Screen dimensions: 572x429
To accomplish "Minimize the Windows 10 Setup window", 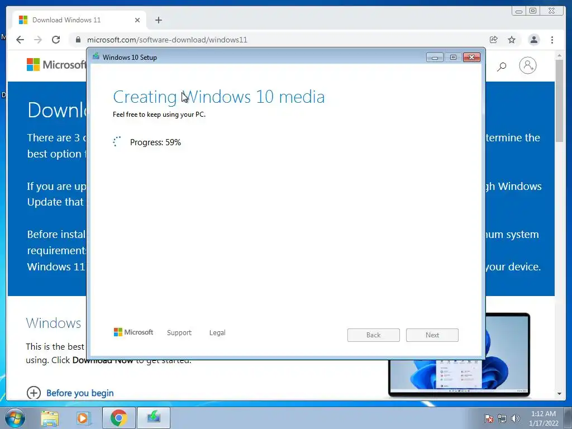I will click(x=435, y=58).
